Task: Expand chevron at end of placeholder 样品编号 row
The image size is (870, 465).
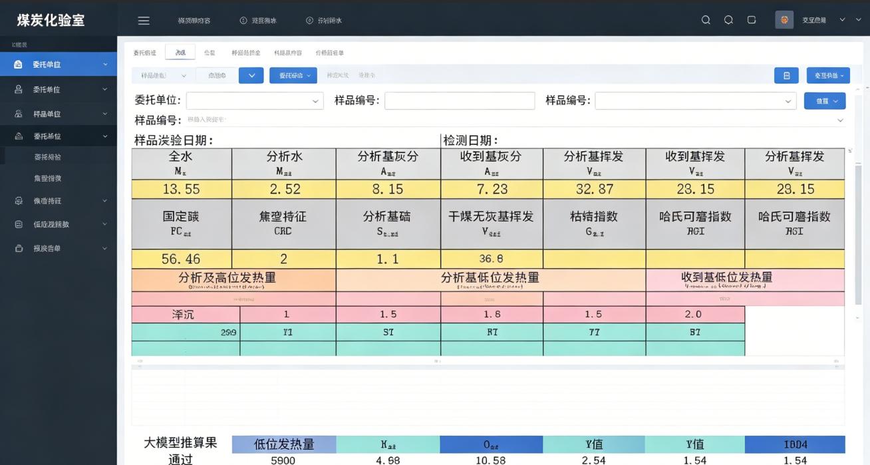Action: click(840, 120)
